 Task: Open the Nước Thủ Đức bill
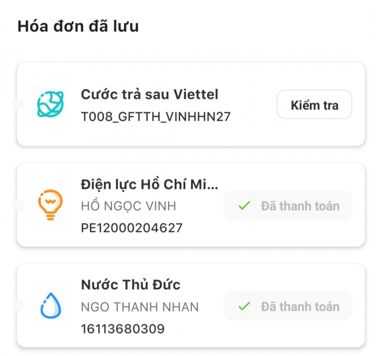pos(130,285)
